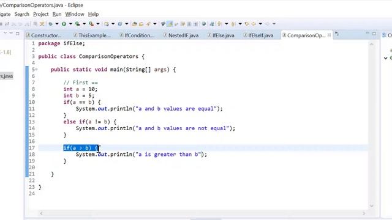Switch to the NestedIF.java editor tab
Viewport: 392px width, 220px height.
pos(181,35)
